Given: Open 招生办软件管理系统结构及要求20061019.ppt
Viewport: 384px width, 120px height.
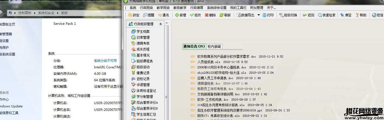Looking at the screenshot, I should click(x=230, y=110).
